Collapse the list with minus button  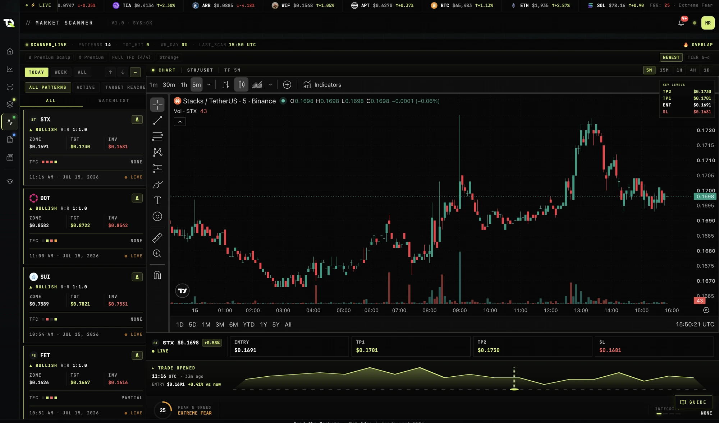tap(135, 72)
